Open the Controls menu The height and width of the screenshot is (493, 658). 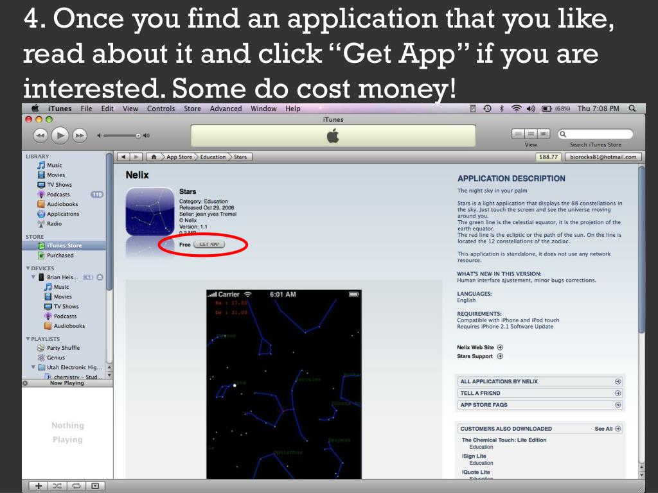point(161,108)
